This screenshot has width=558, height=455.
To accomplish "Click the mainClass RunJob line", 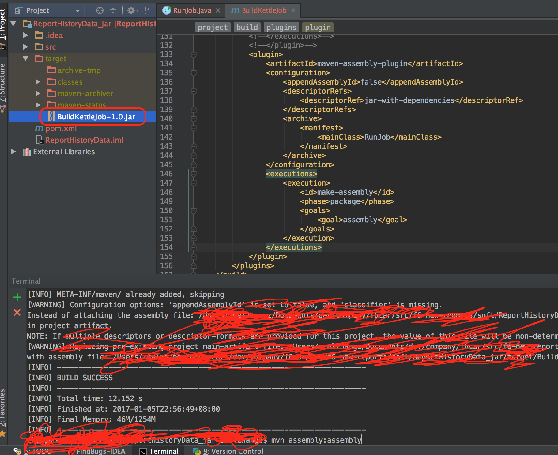I will coord(379,137).
